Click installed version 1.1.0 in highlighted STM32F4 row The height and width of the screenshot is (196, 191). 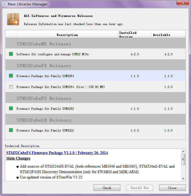click(135, 76)
